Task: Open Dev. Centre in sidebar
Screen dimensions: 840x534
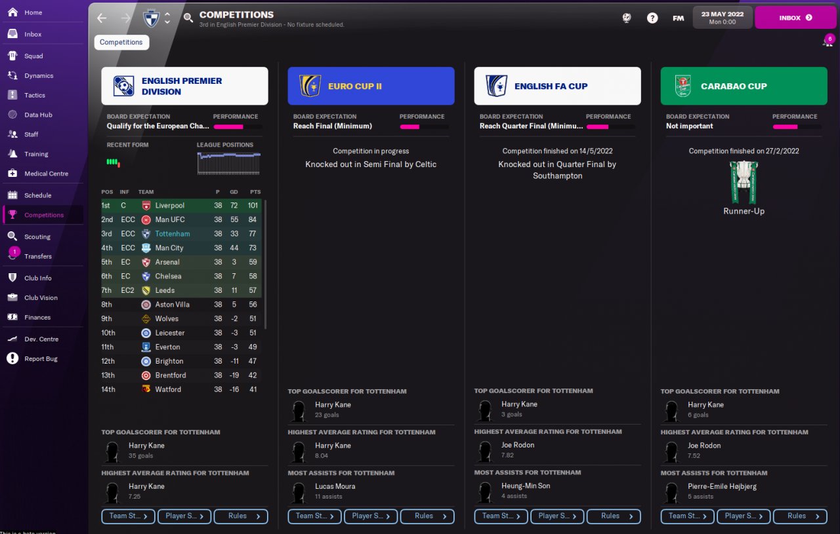Action: (43, 339)
